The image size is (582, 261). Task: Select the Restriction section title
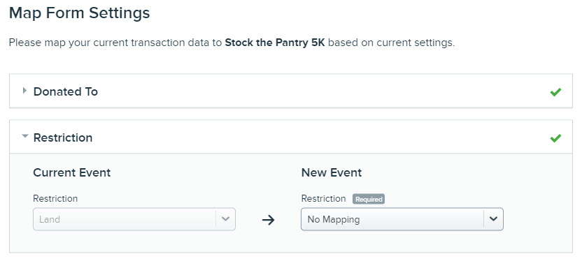[63, 137]
